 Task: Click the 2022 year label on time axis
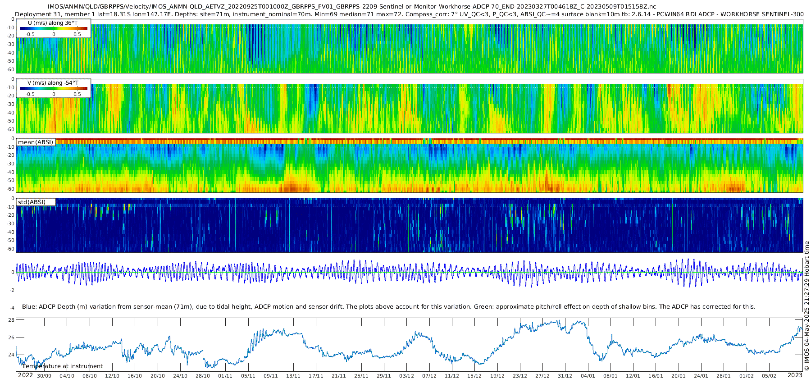pos(25,375)
